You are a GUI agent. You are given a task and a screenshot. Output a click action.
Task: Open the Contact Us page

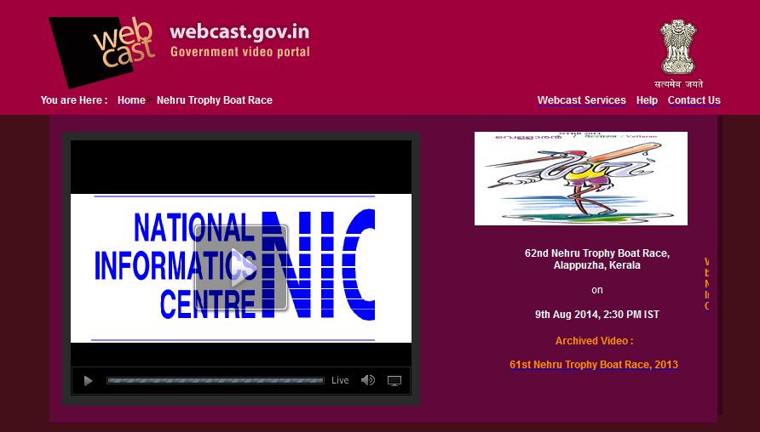(x=694, y=100)
